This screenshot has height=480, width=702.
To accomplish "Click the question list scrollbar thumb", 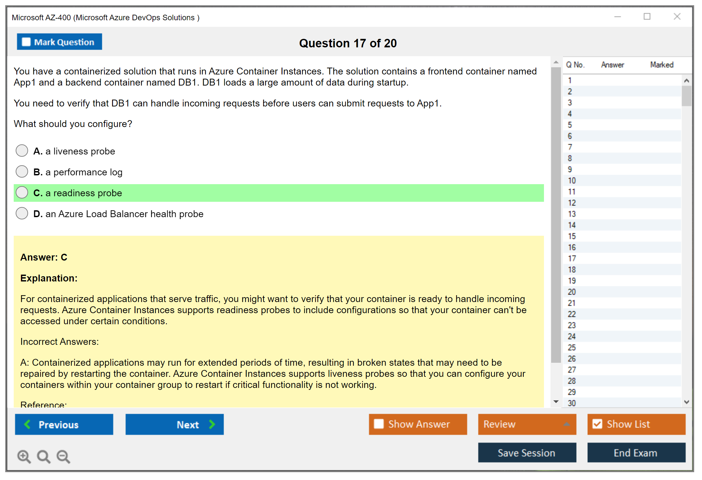I will click(686, 96).
